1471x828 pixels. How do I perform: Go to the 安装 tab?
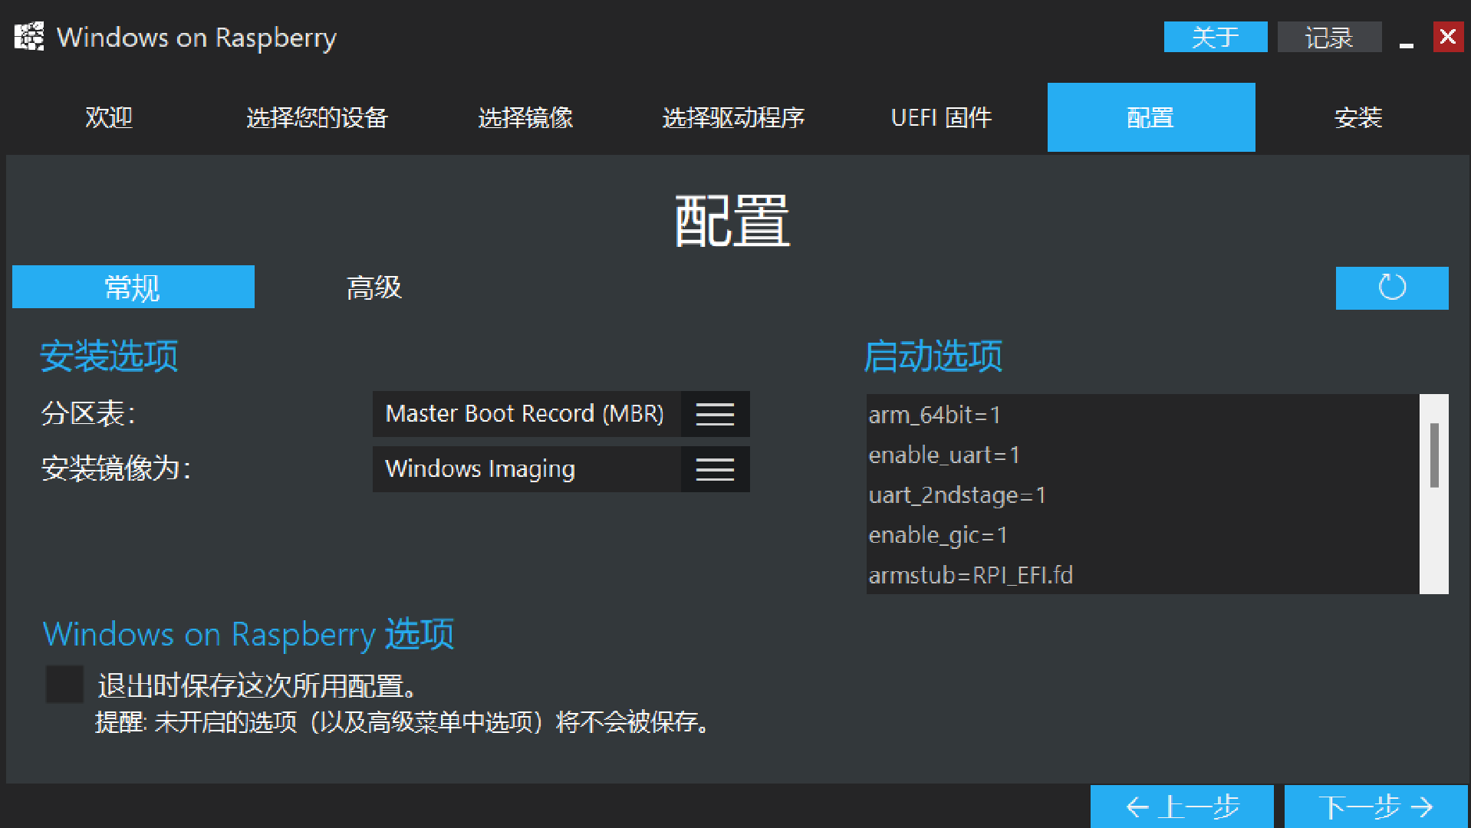(x=1358, y=117)
